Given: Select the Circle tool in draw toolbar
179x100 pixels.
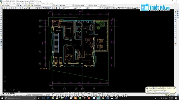Looking at the screenshot, I should coord(1,23).
